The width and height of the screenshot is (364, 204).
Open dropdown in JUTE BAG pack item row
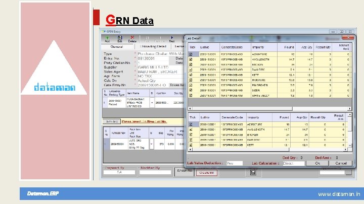click(151, 144)
